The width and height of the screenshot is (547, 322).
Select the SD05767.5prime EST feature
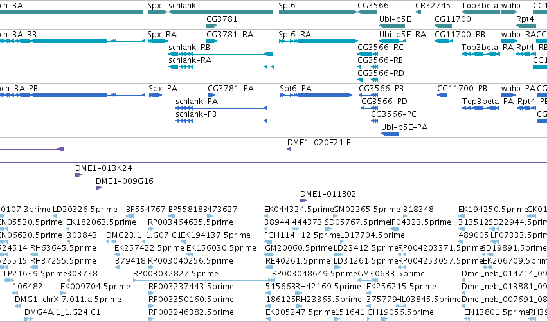point(328,229)
